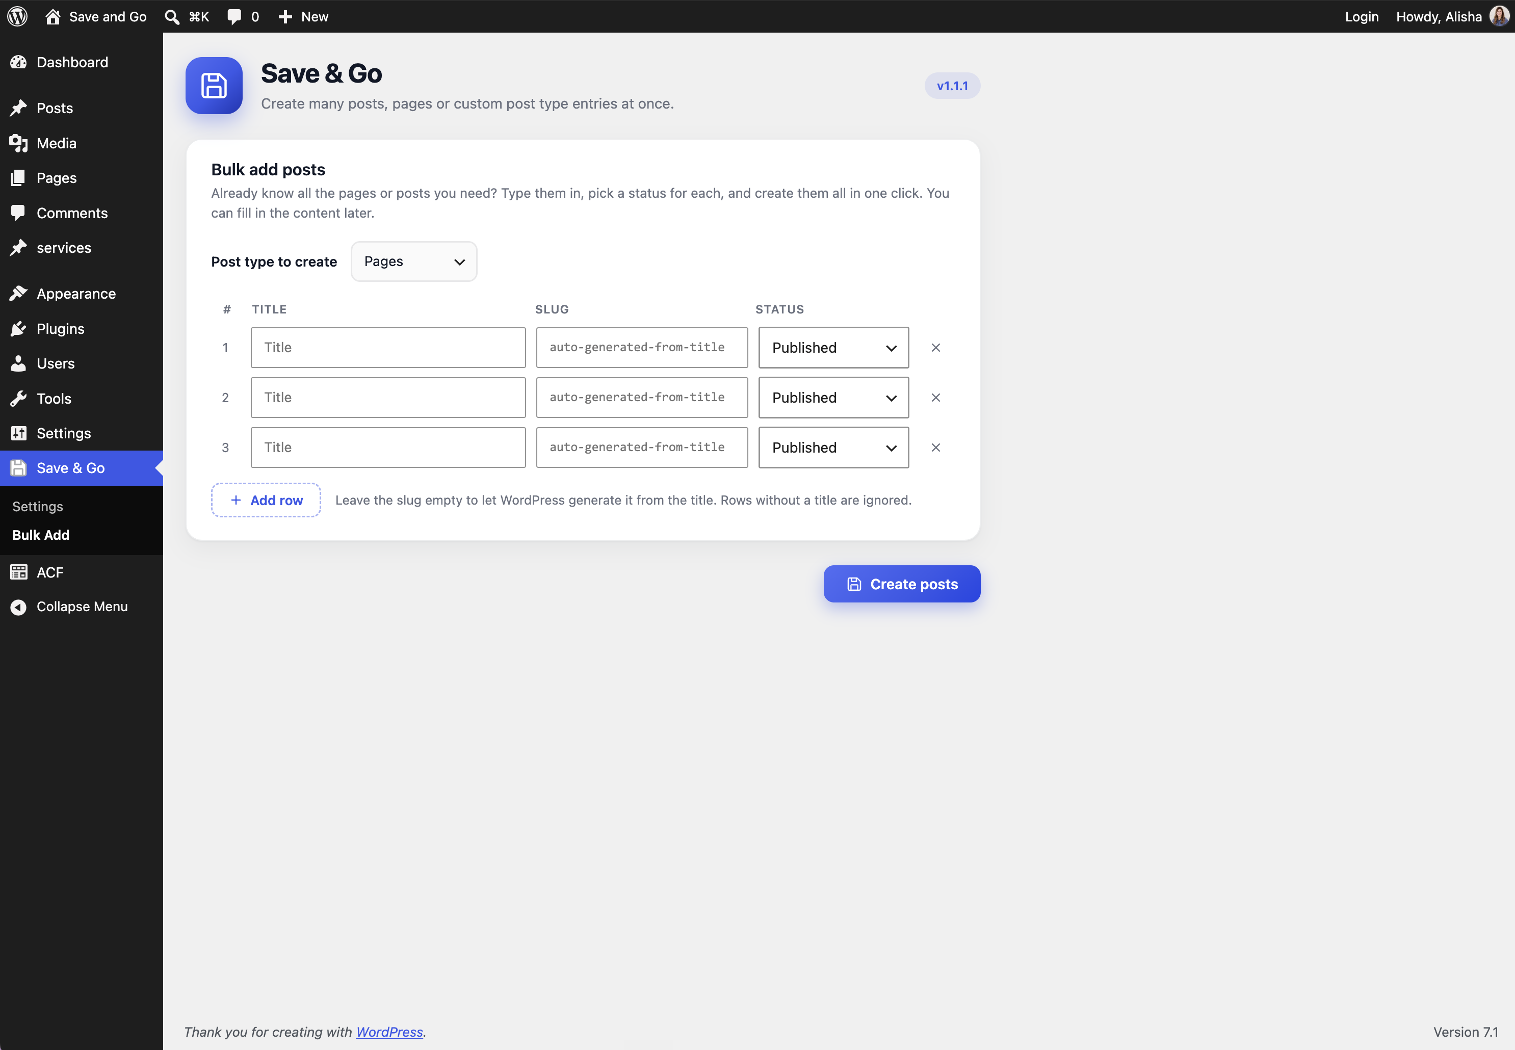1515x1050 pixels.
Task: Click the Login link in admin bar
Action: point(1361,16)
